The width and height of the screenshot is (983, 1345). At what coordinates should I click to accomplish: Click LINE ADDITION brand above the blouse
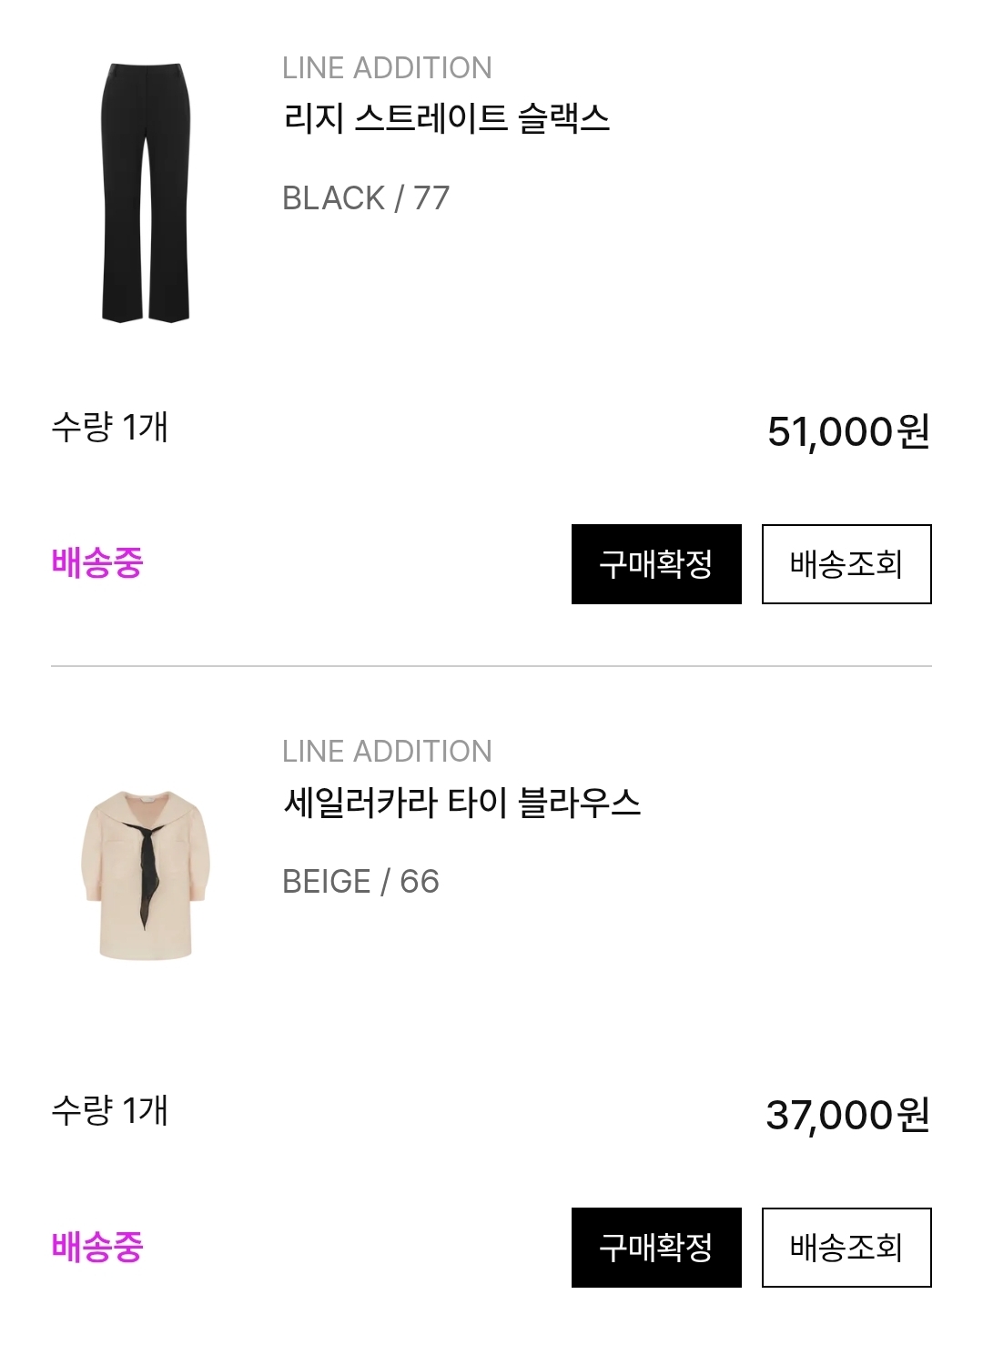[387, 752]
